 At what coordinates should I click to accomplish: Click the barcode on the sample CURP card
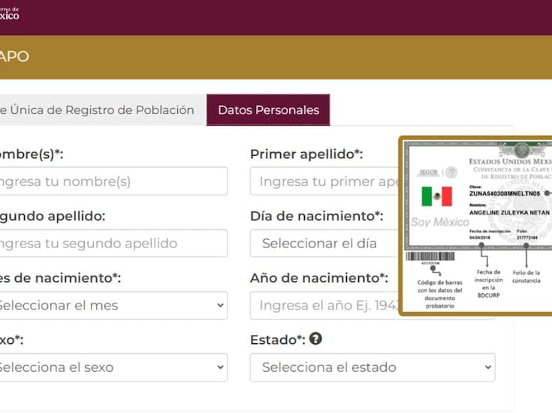pyautogui.click(x=430, y=256)
